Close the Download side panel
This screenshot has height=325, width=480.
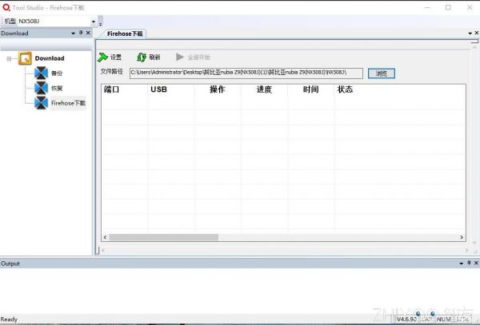tap(88, 34)
